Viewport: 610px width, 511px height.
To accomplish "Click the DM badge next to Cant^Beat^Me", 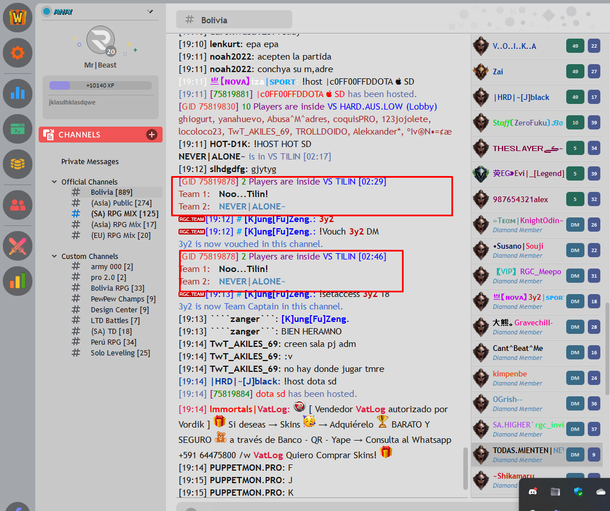I will click(575, 353).
